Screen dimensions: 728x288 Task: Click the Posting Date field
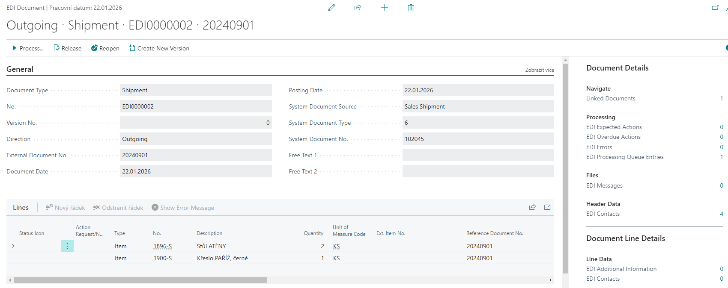pyautogui.click(x=478, y=90)
